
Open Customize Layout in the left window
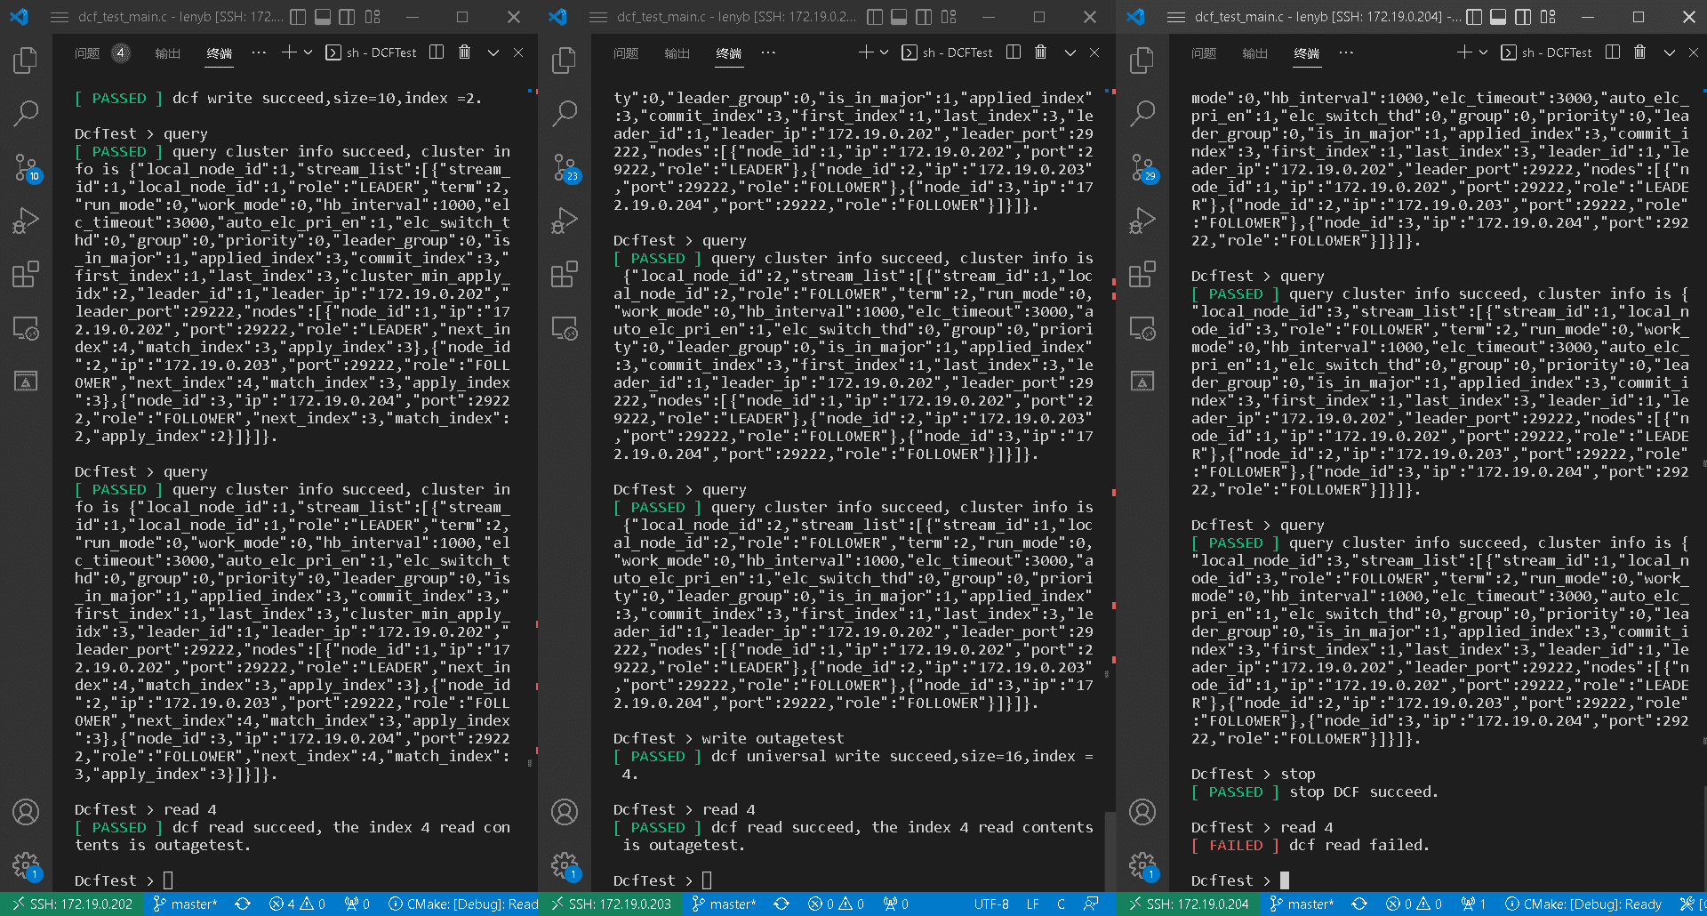click(373, 17)
